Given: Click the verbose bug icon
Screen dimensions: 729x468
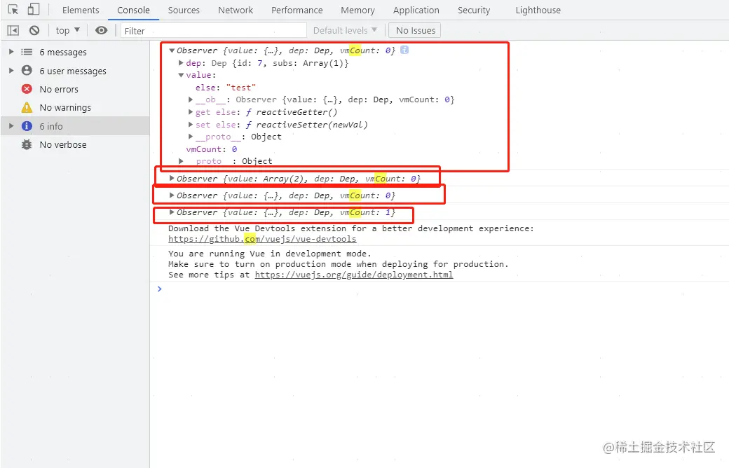Looking at the screenshot, I should [x=27, y=144].
